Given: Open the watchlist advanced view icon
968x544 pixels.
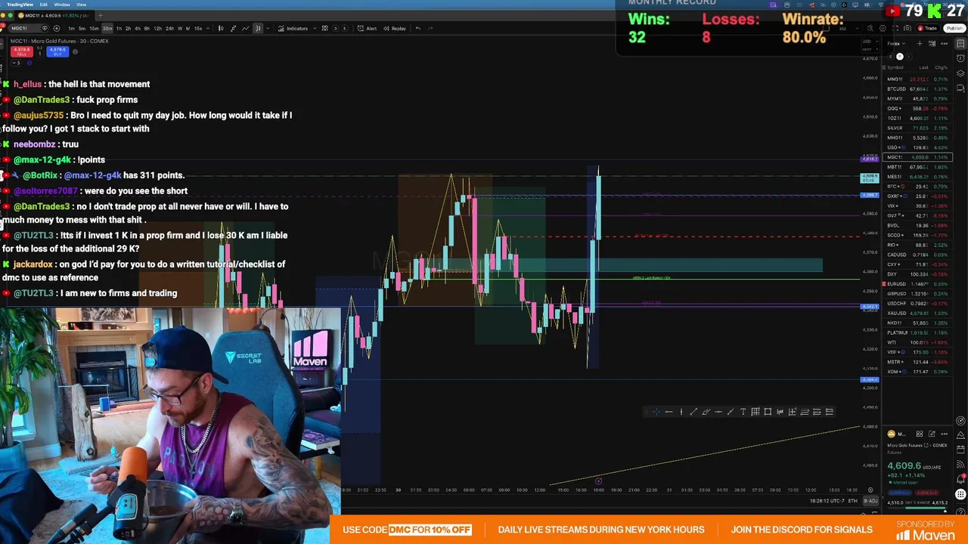Looking at the screenshot, I should [x=932, y=44].
